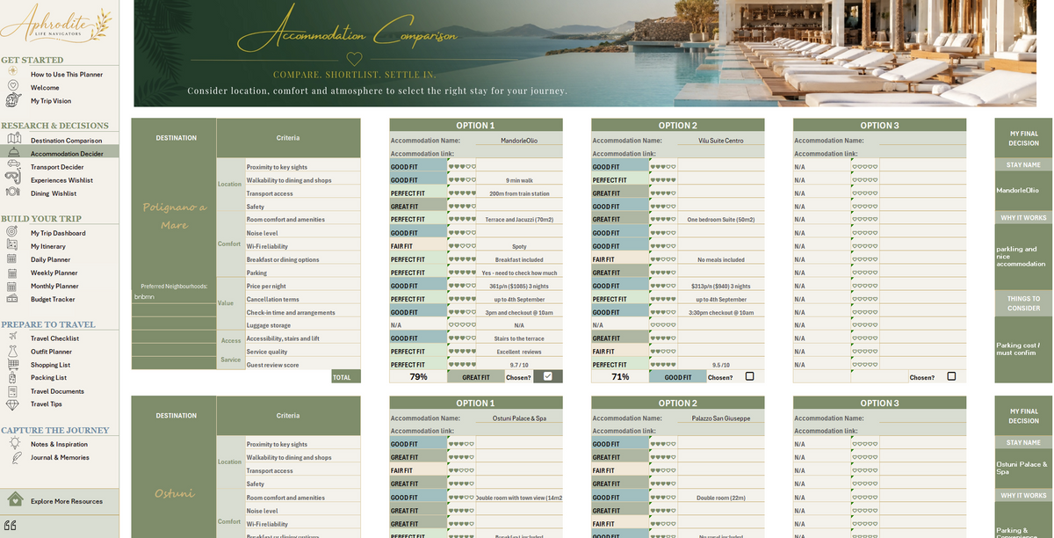Click the 'Terrace and Jacuzzi (70m2)' cell
1054x538 pixels.
tap(519, 220)
